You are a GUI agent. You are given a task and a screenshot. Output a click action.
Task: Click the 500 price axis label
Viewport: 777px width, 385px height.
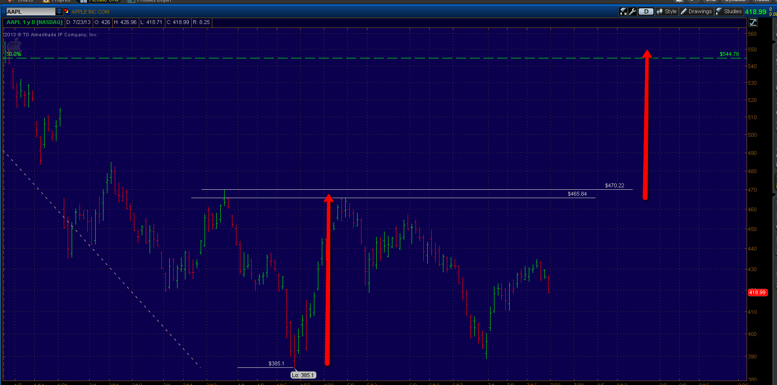[x=752, y=135]
